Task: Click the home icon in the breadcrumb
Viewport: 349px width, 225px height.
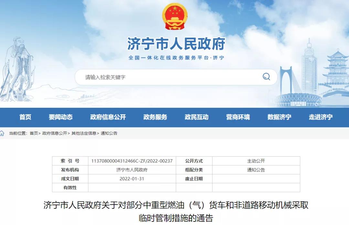Action: [x=2, y=133]
